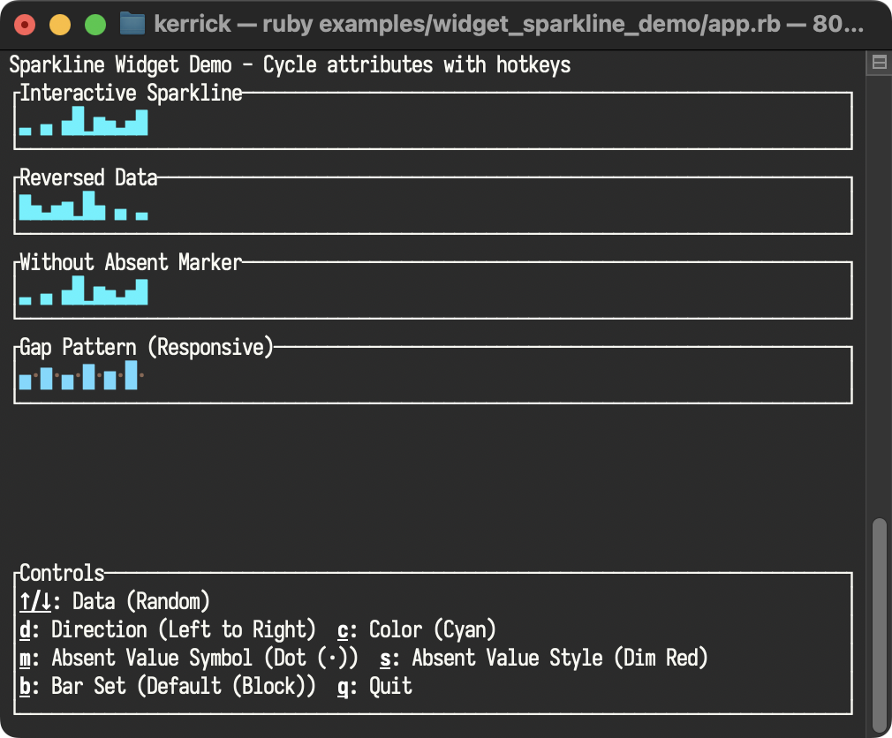Click the 'Gap Pattern (Responsive)' title

coord(147,347)
